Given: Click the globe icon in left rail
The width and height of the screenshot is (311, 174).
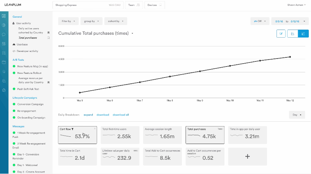Looking at the screenshot, I should pos(4,25).
